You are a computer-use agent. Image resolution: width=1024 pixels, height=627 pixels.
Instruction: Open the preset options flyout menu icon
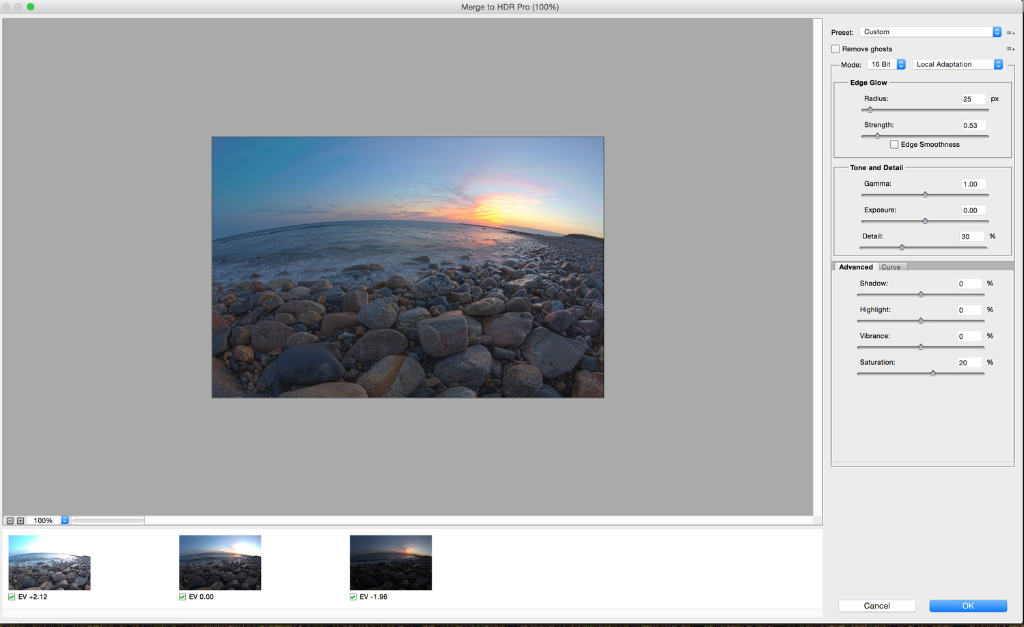click(1010, 33)
